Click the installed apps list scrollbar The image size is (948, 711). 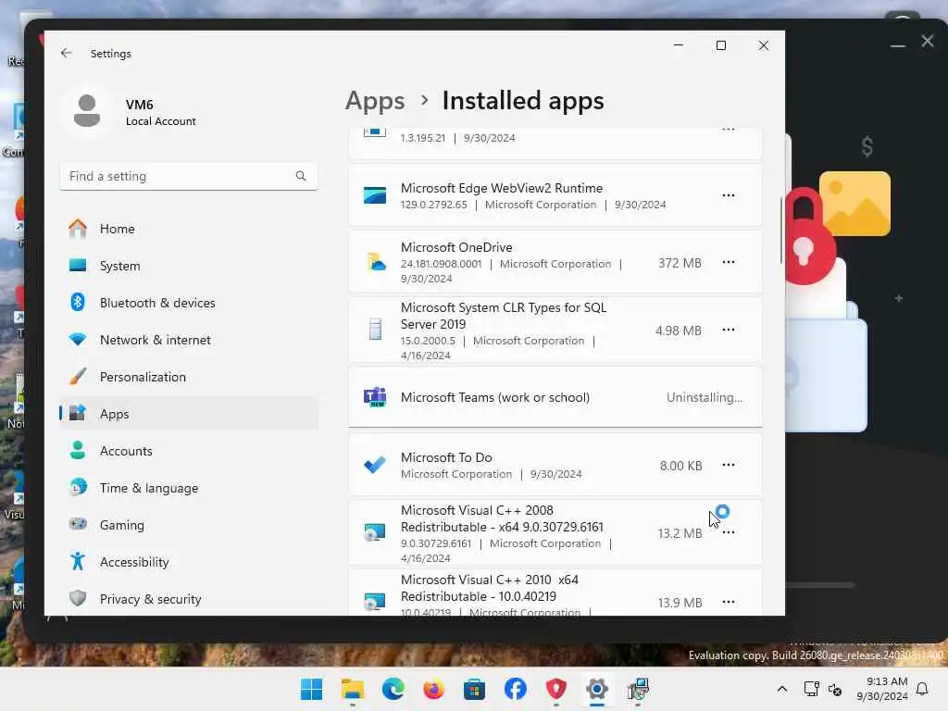pos(781,230)
